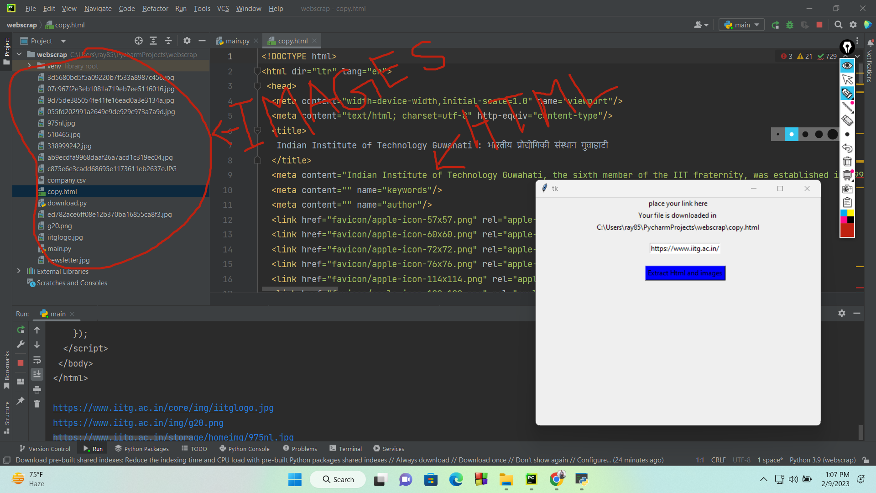This screenshot has width=876, height=493.
Task: Open IDE Settings via the gear icon
Action: coord(853,25)
